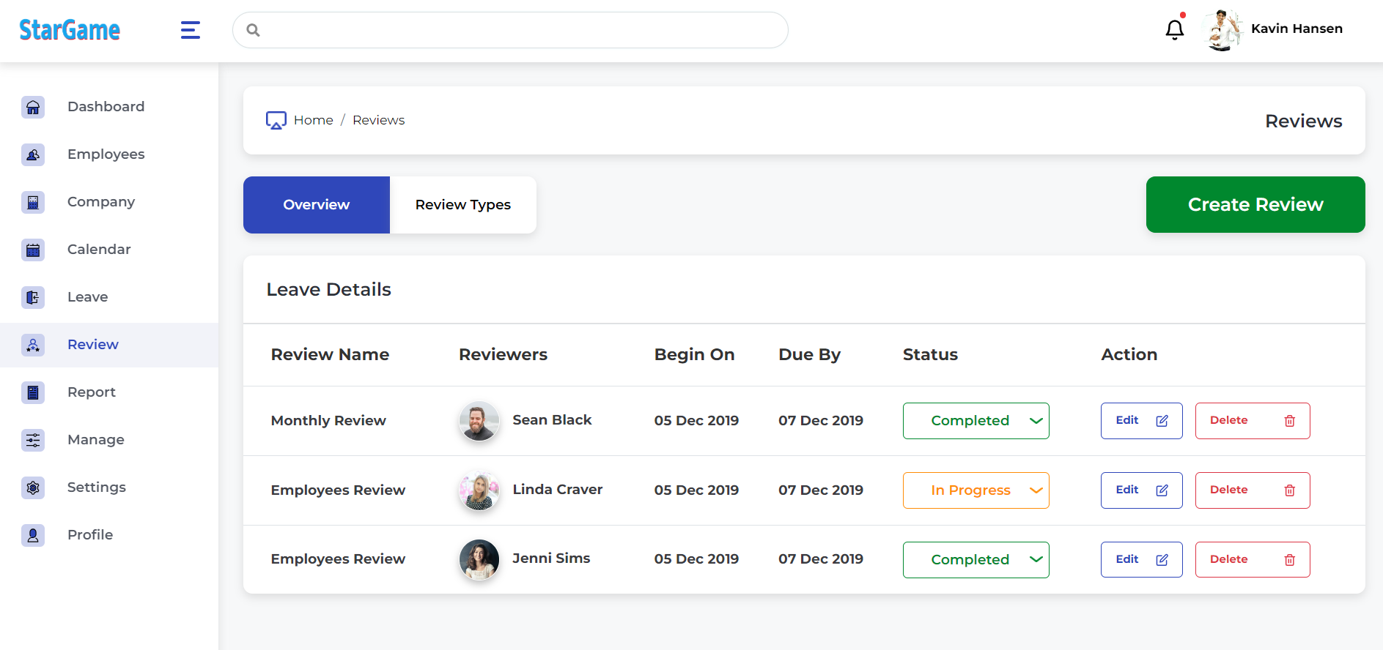Expand status dropdown for Jenni Sims
The image size is (1383, 650).
(976, 560)
